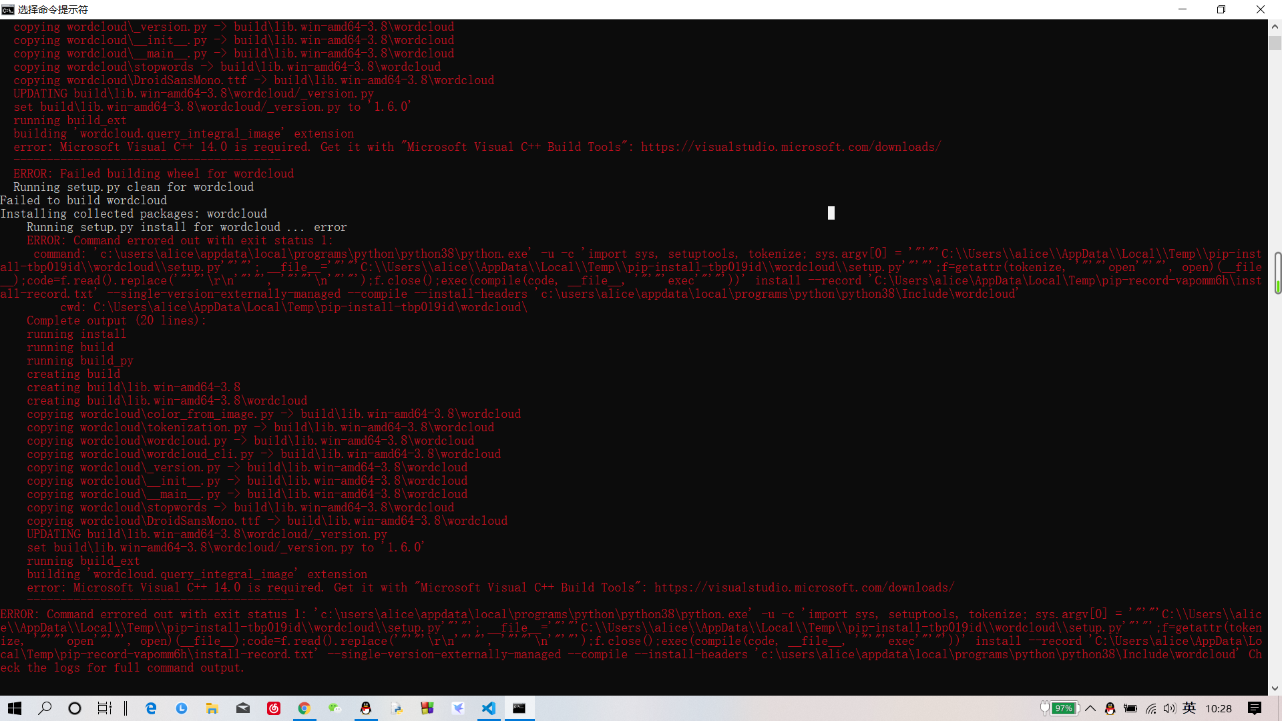The width and height of the screenshot is (1282, 721).
Task: Open the Action Center notifications icon
Action: pyautogui.click(x=1255, y=708)
